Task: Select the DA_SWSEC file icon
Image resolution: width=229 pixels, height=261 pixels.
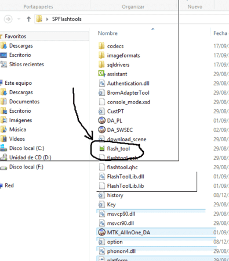Action: 101,130
